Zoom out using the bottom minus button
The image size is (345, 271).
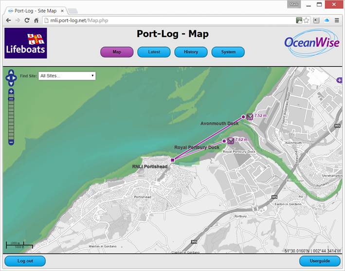[11, 142]
